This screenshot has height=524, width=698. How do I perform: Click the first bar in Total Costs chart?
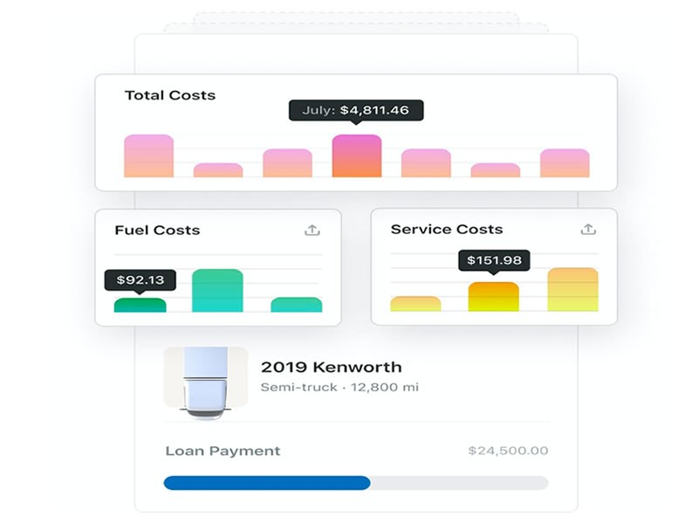[x=149, y=157]
